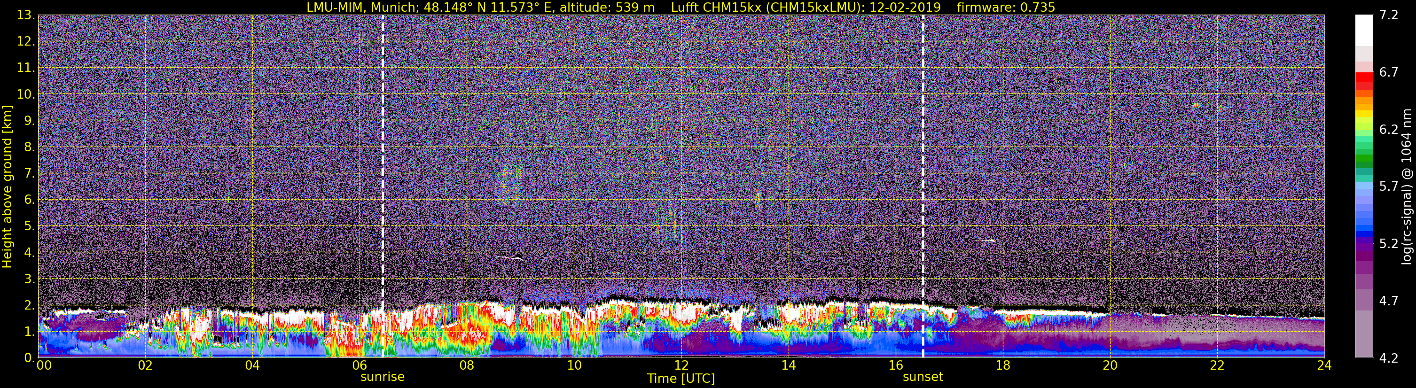
Task: Click the '6.2' colorbar tick value
Action: pyautogui.click(x=1389, y=129)
